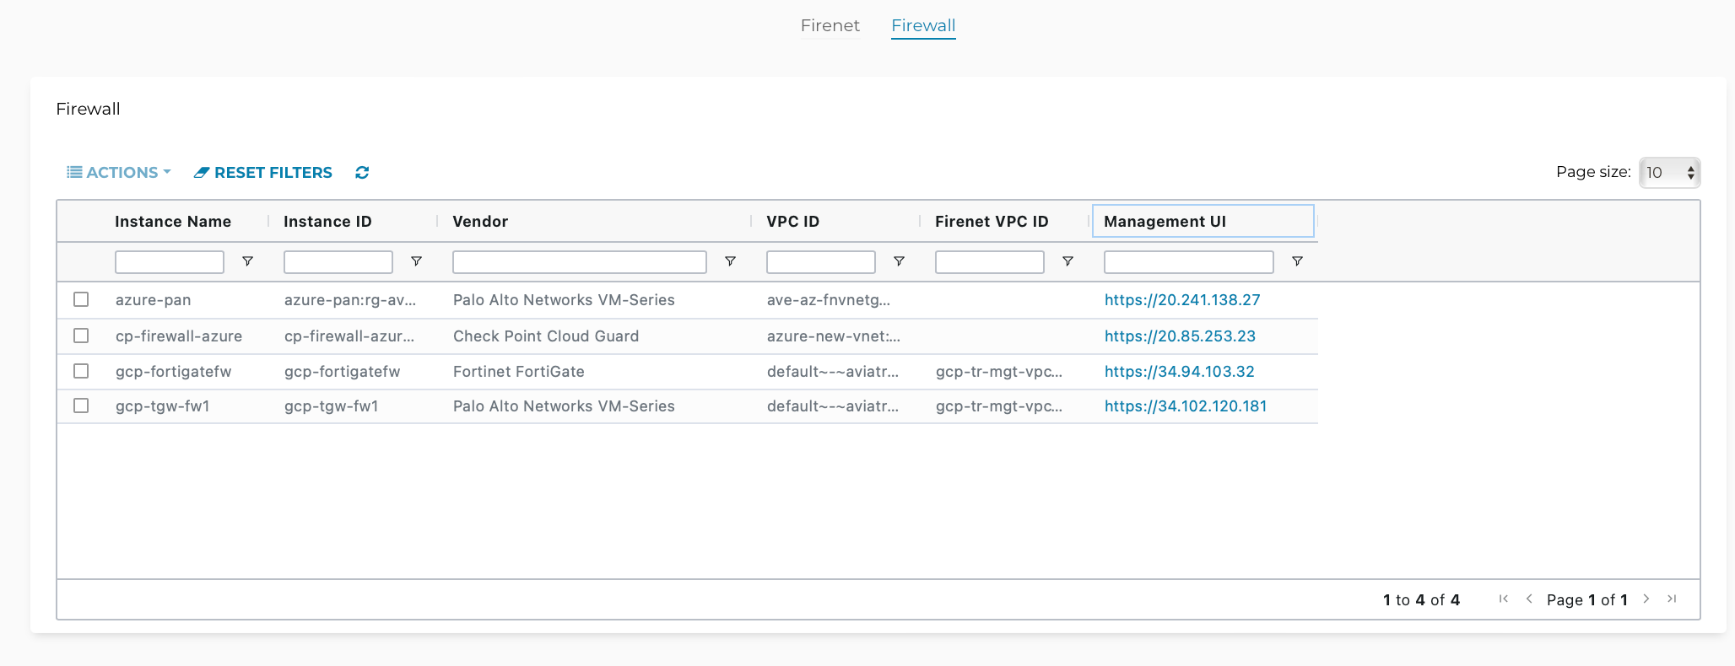Switch to the Firenet tab

[830, 25]
